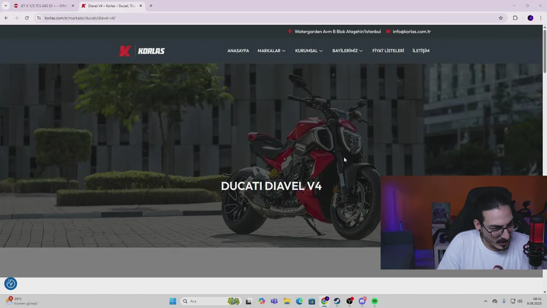Click the page vertical scrollbar thumb
547x308 pixels.
[544, 51]
